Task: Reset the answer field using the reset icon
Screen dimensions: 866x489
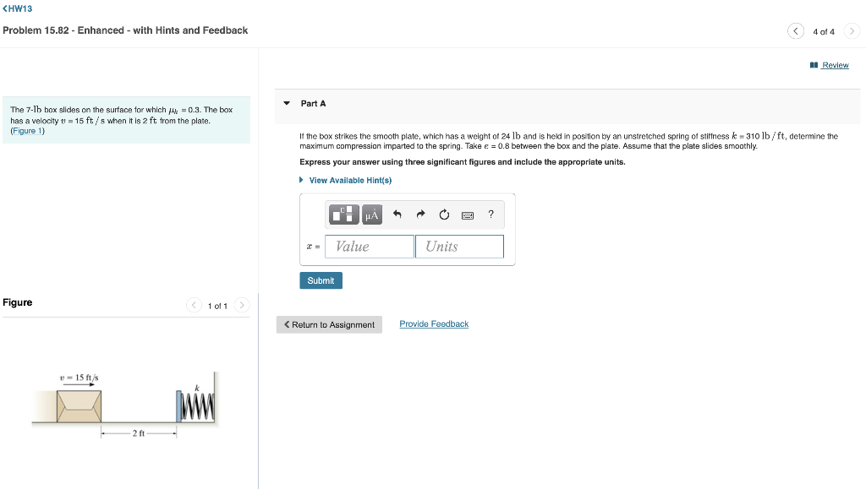Action: [x=444, y=215]
